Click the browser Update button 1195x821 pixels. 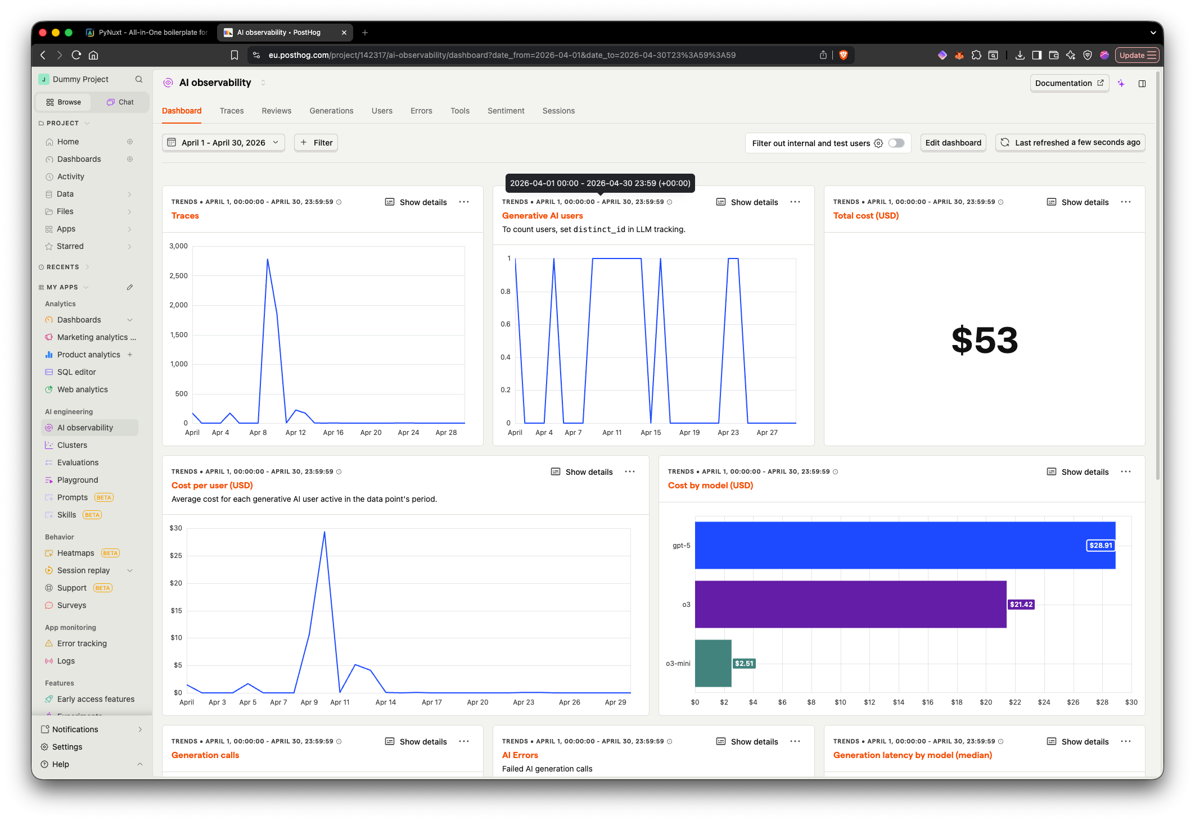point(1137,55)
